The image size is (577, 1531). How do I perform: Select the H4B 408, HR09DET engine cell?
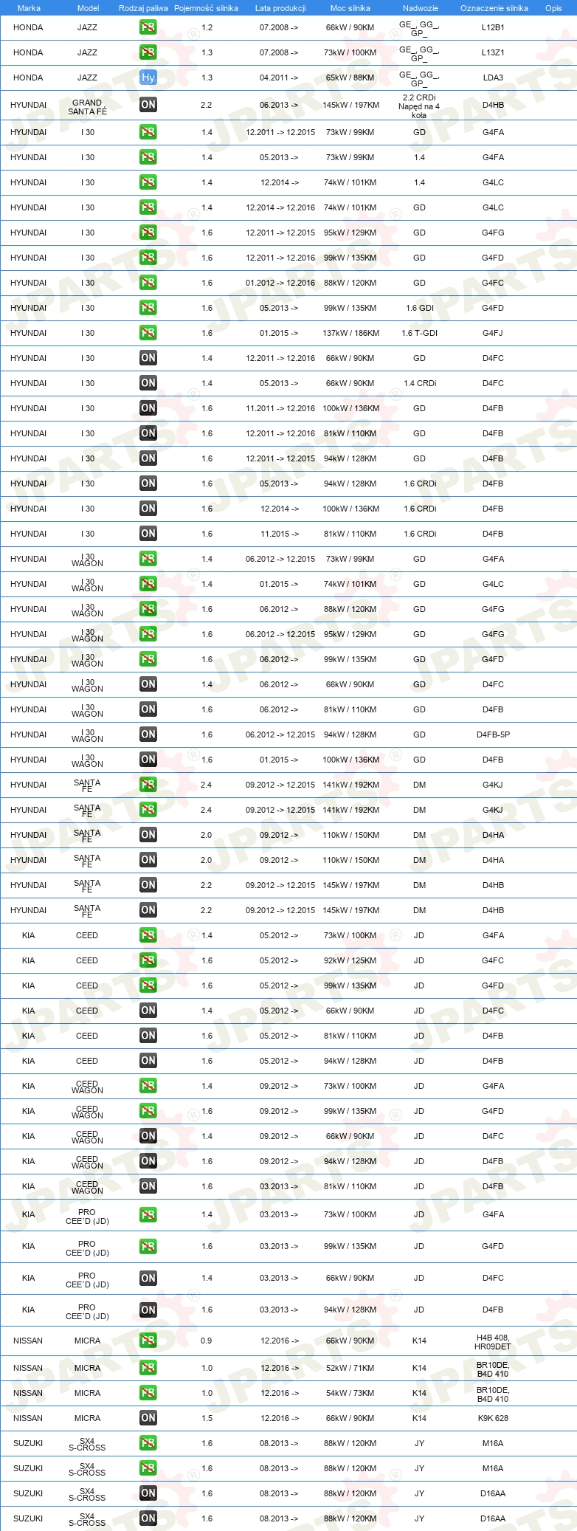click(x=493, y=1342)
